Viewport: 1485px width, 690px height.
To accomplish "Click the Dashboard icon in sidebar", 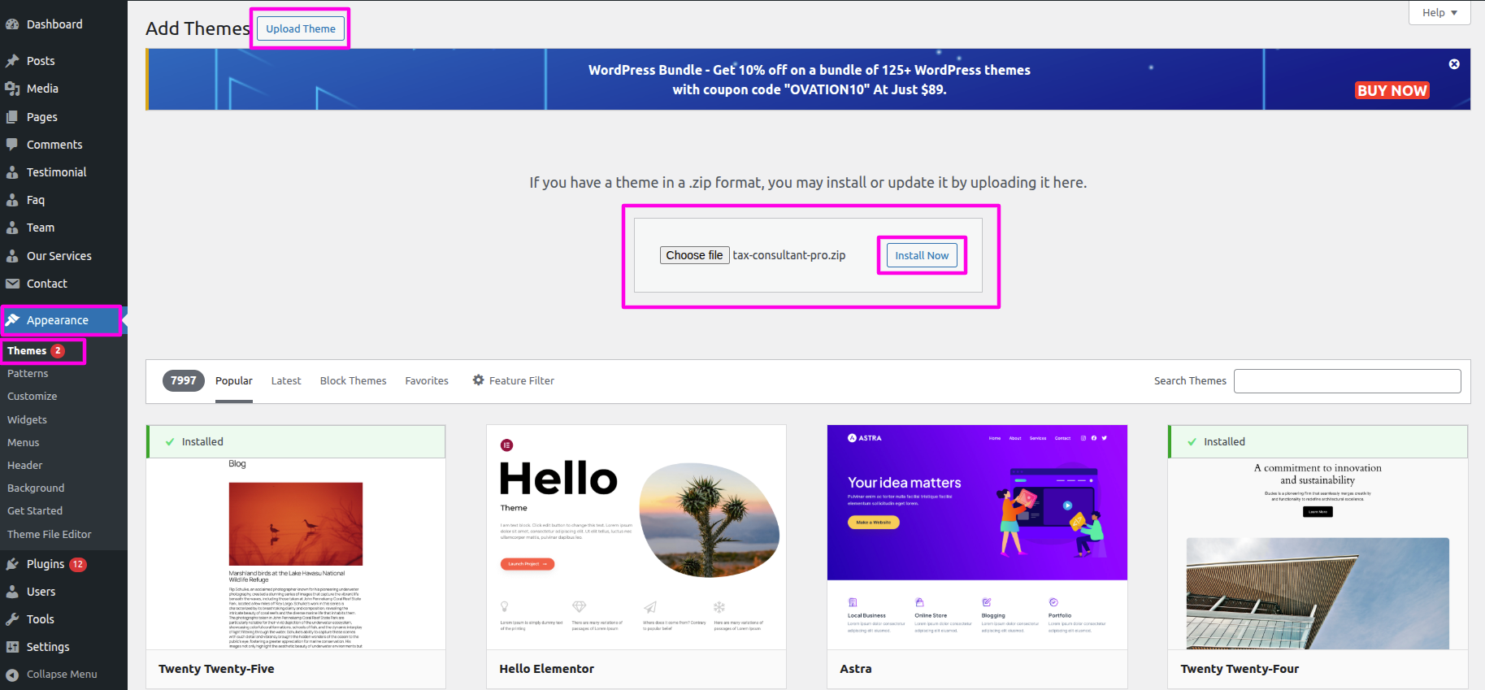I will pyautogui.click(x=12, y=24).
